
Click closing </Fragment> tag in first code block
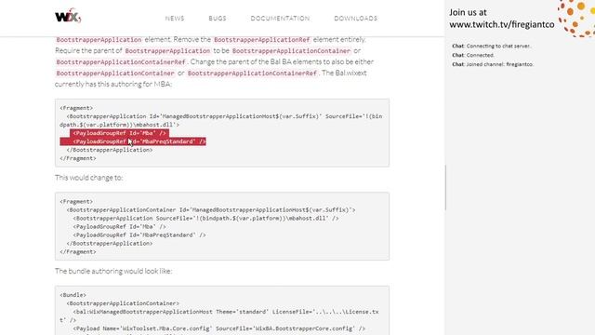[x=78, y=158]
